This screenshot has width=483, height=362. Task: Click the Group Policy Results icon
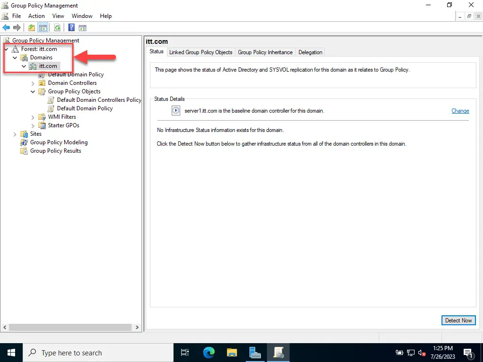point(24,151)
